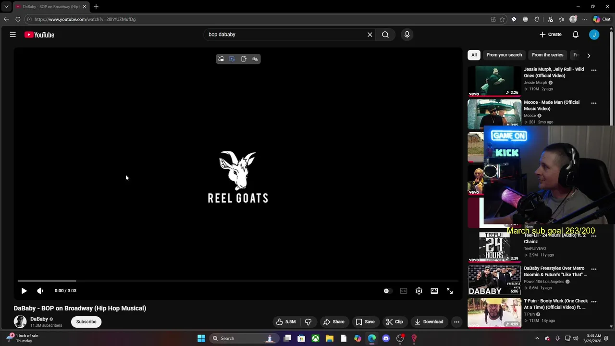This screenshot has width=615, height=346.
Task: Like the video with 5.5M likes
Action: (x=286, y=322)
